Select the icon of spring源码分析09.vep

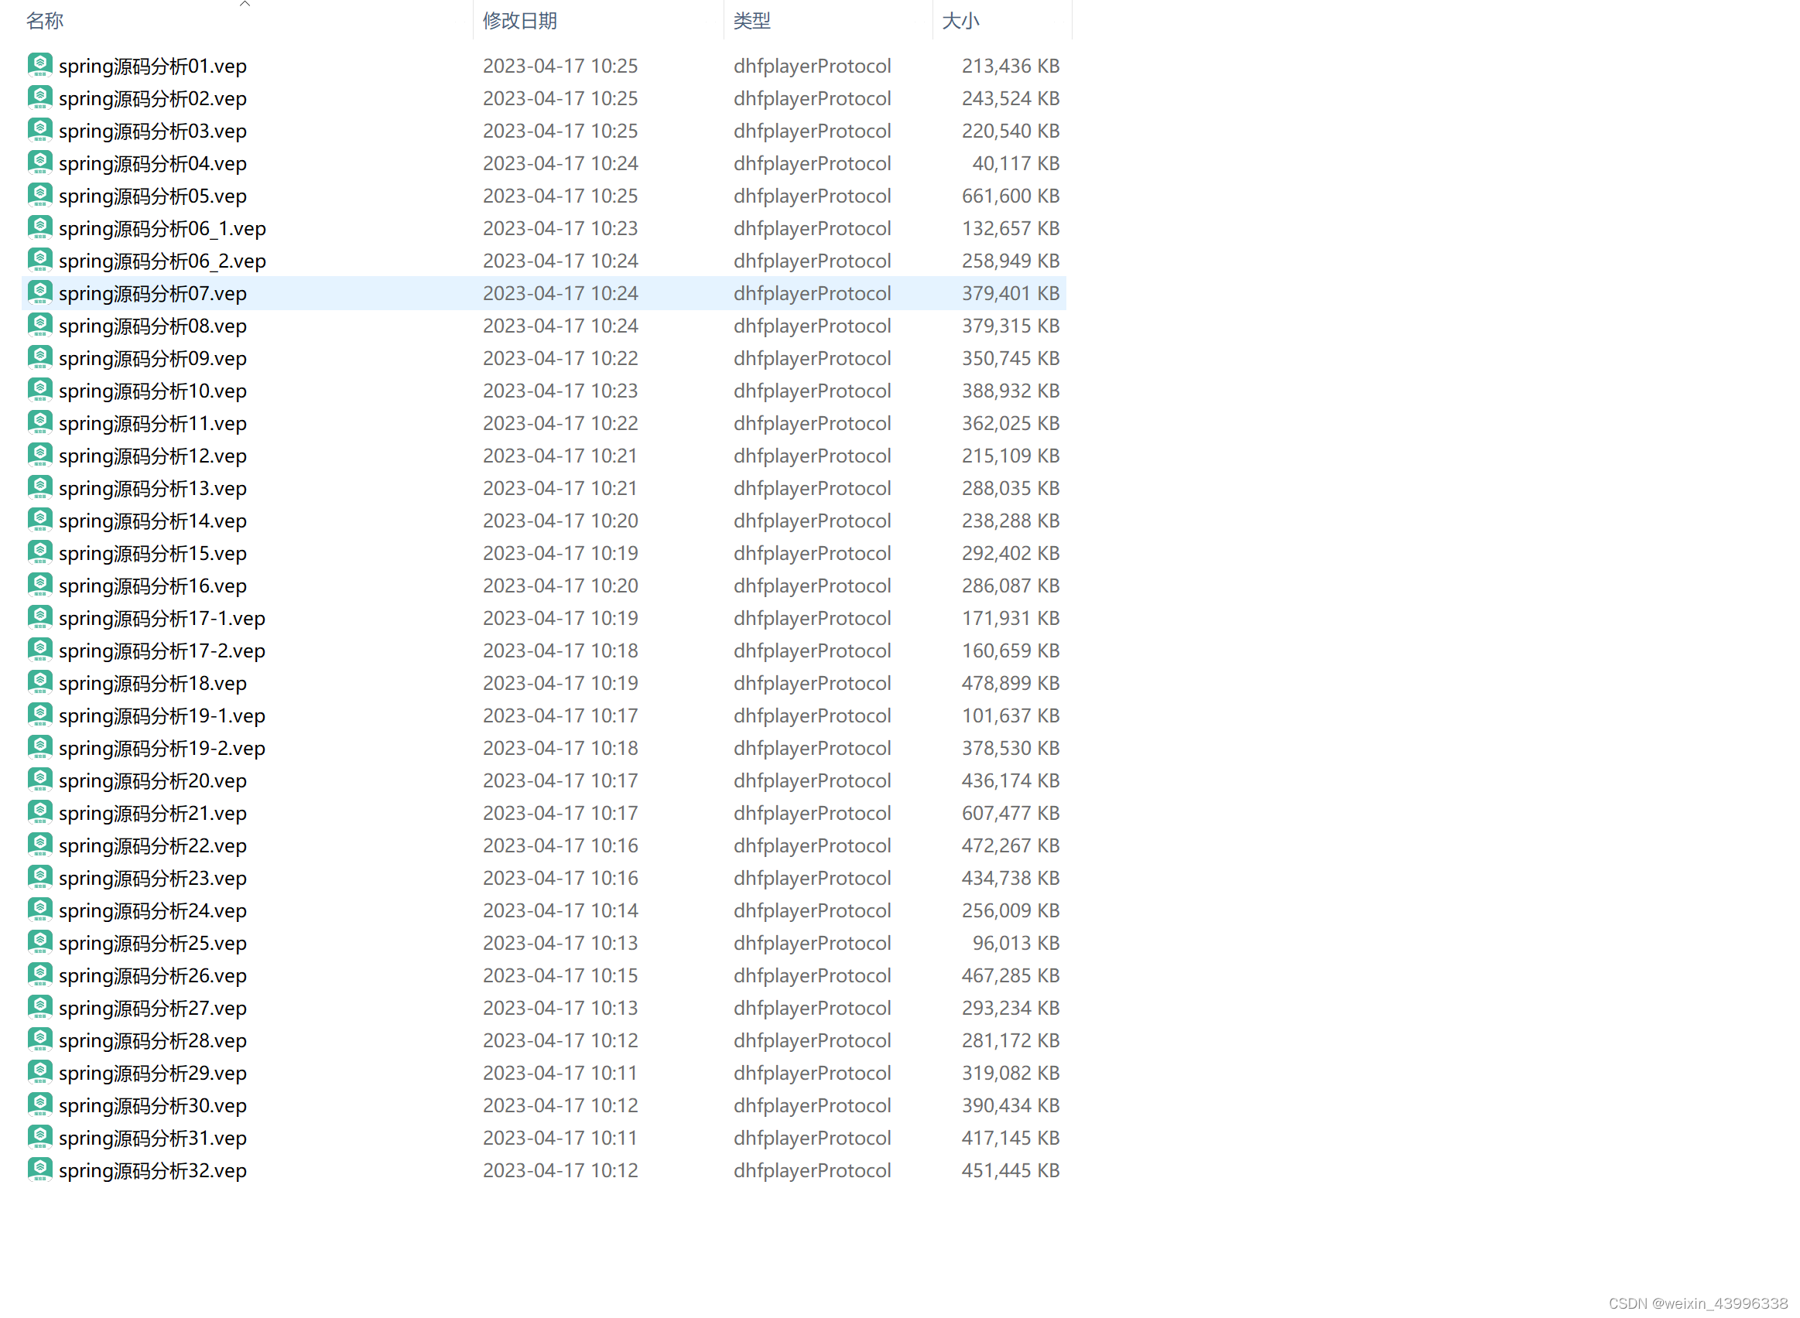40,358
